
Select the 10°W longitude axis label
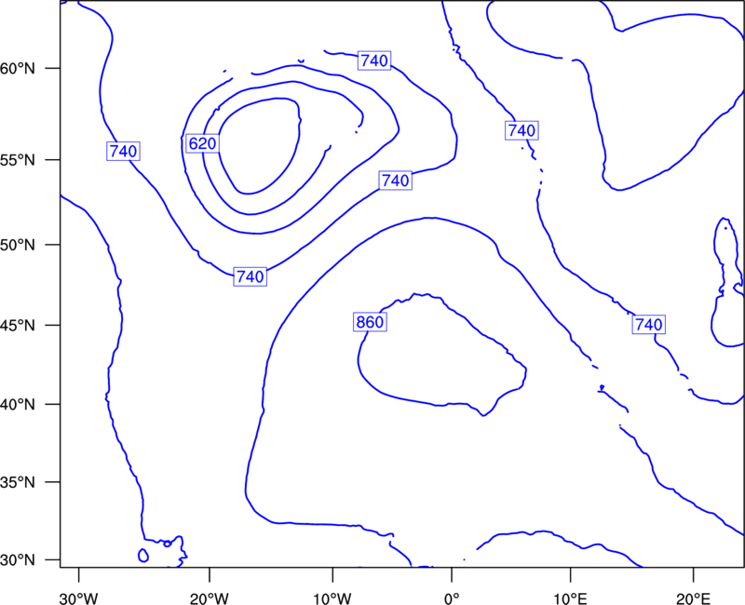[332, 598]
